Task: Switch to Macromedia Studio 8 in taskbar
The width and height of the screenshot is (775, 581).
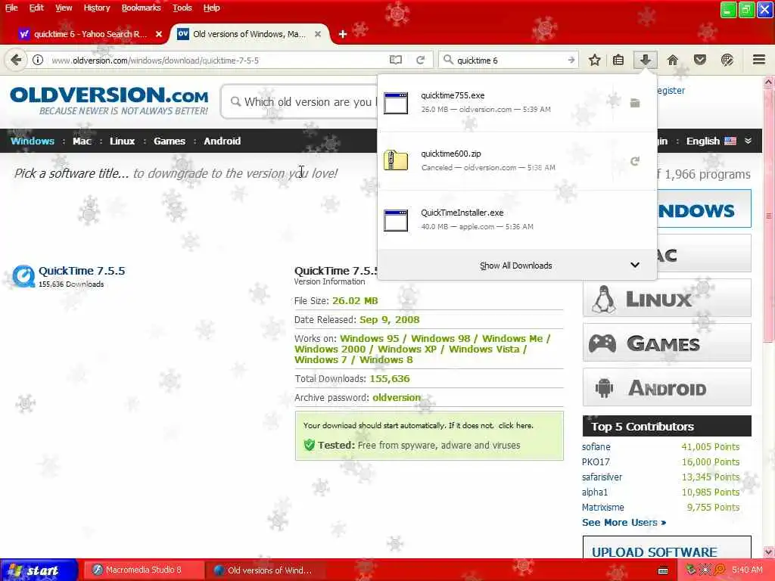Action: pos(143,570)
